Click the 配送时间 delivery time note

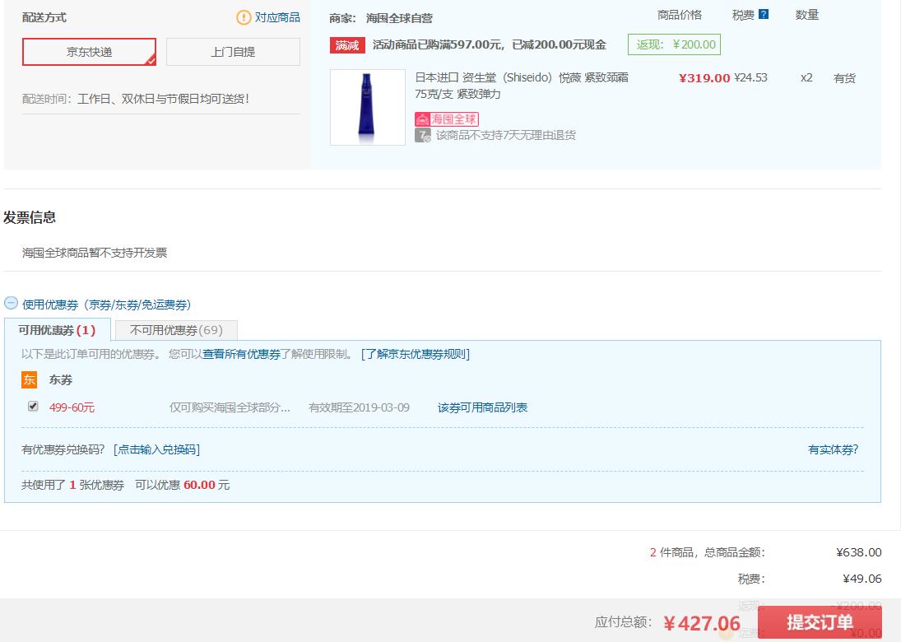tap(136, 99)
